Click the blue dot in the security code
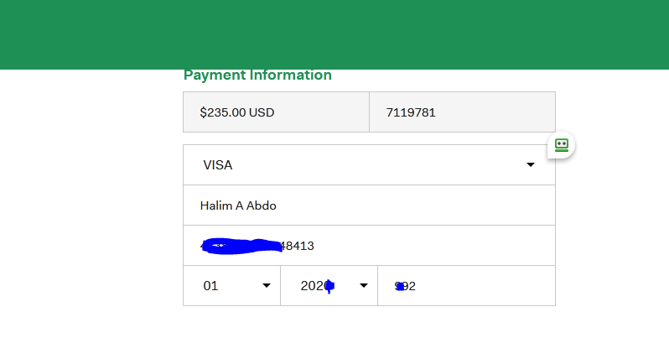 point(401,287)
